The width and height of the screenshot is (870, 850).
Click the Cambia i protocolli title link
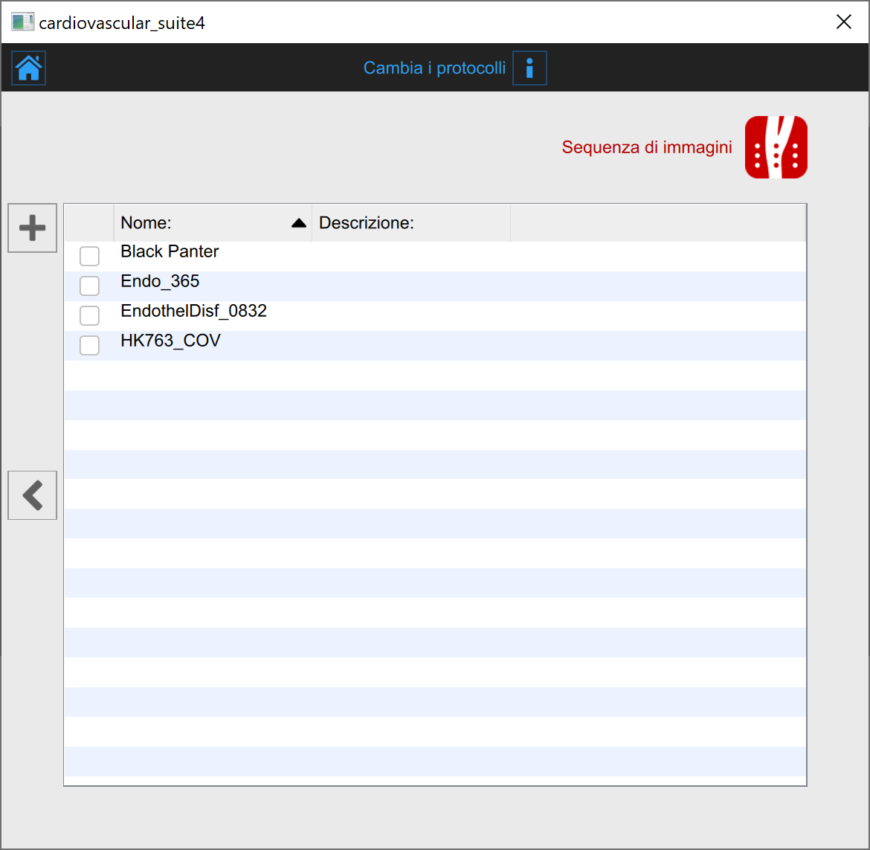pos(434,68)
